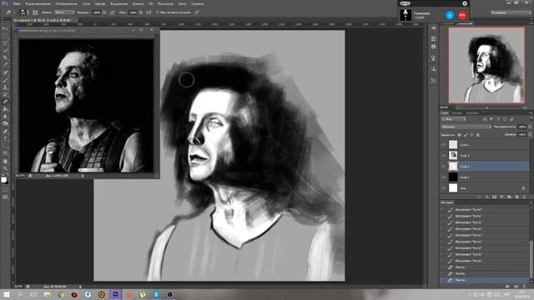Select the Dodge tool
Viewport: 534px width, 300px height.
click(5, 124)
